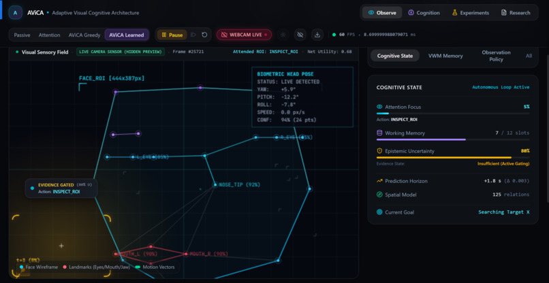Screen dimensions: 549x283
Task: Click the crosshair in the yellow attention region
Action: (x=61, y=246)
